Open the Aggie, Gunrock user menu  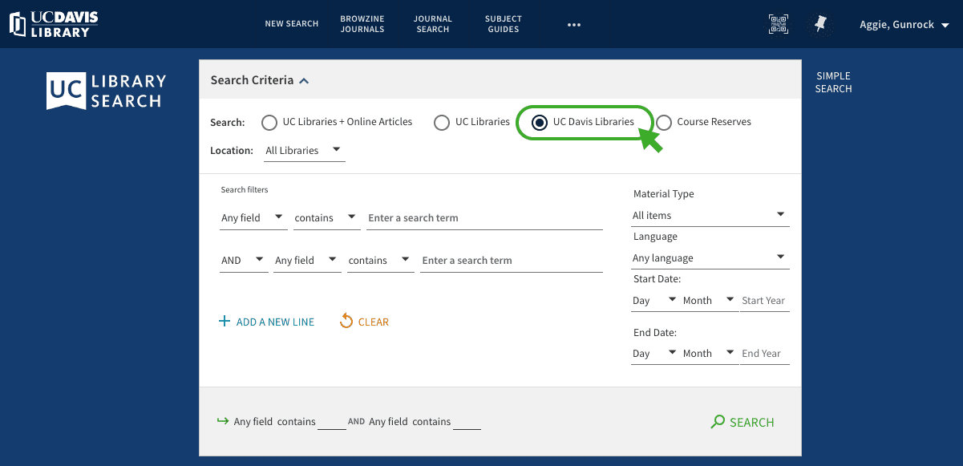tap(904, 25)
